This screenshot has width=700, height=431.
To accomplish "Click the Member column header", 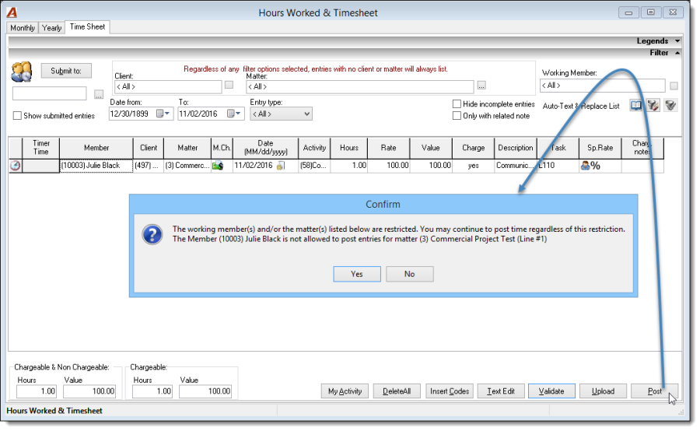I will 96,148.
